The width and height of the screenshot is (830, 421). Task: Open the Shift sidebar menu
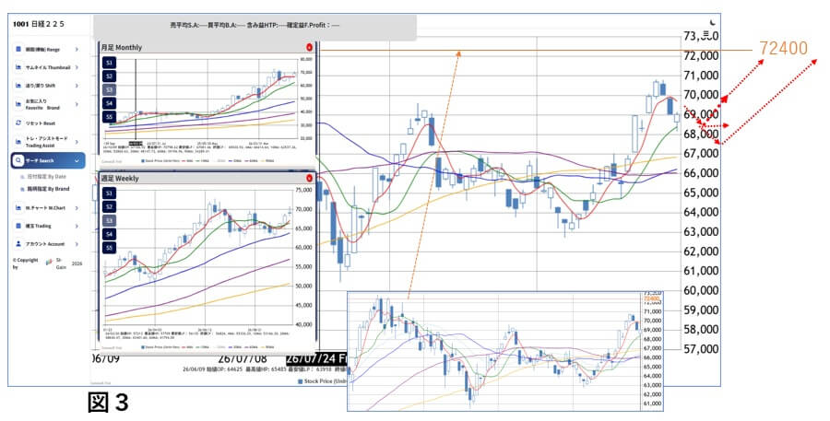tap(48, 85)
